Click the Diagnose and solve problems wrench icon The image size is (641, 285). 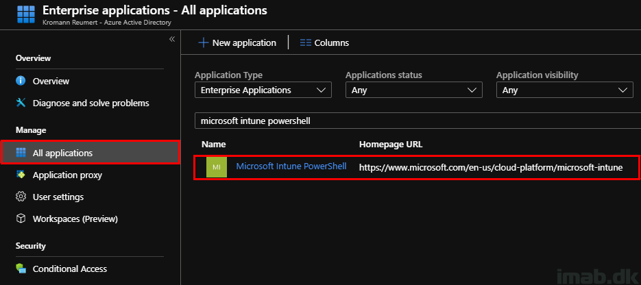pos(21,103)
